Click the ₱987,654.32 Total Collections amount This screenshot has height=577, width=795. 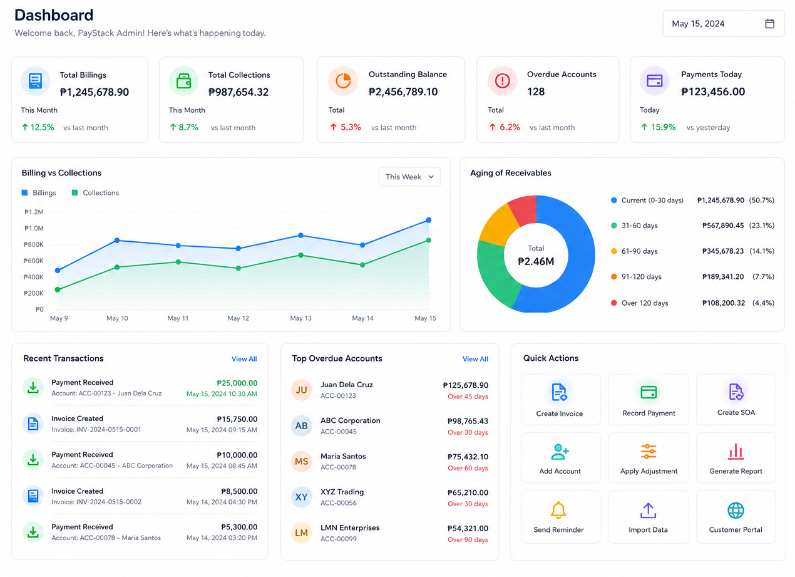pos(238,92)
